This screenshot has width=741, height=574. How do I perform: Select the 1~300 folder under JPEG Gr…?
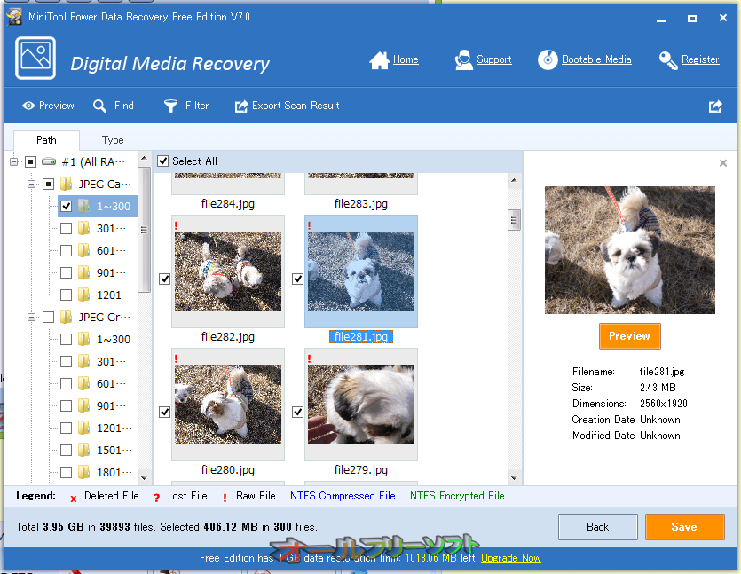(114, 340)
